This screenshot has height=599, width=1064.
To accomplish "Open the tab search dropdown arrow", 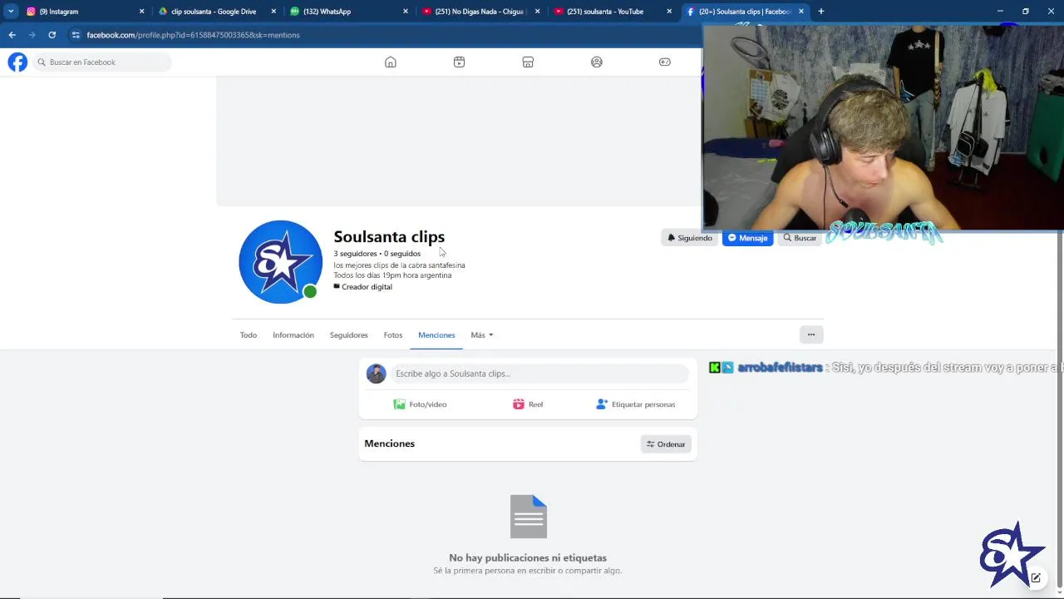I will (x=10, y=12).
